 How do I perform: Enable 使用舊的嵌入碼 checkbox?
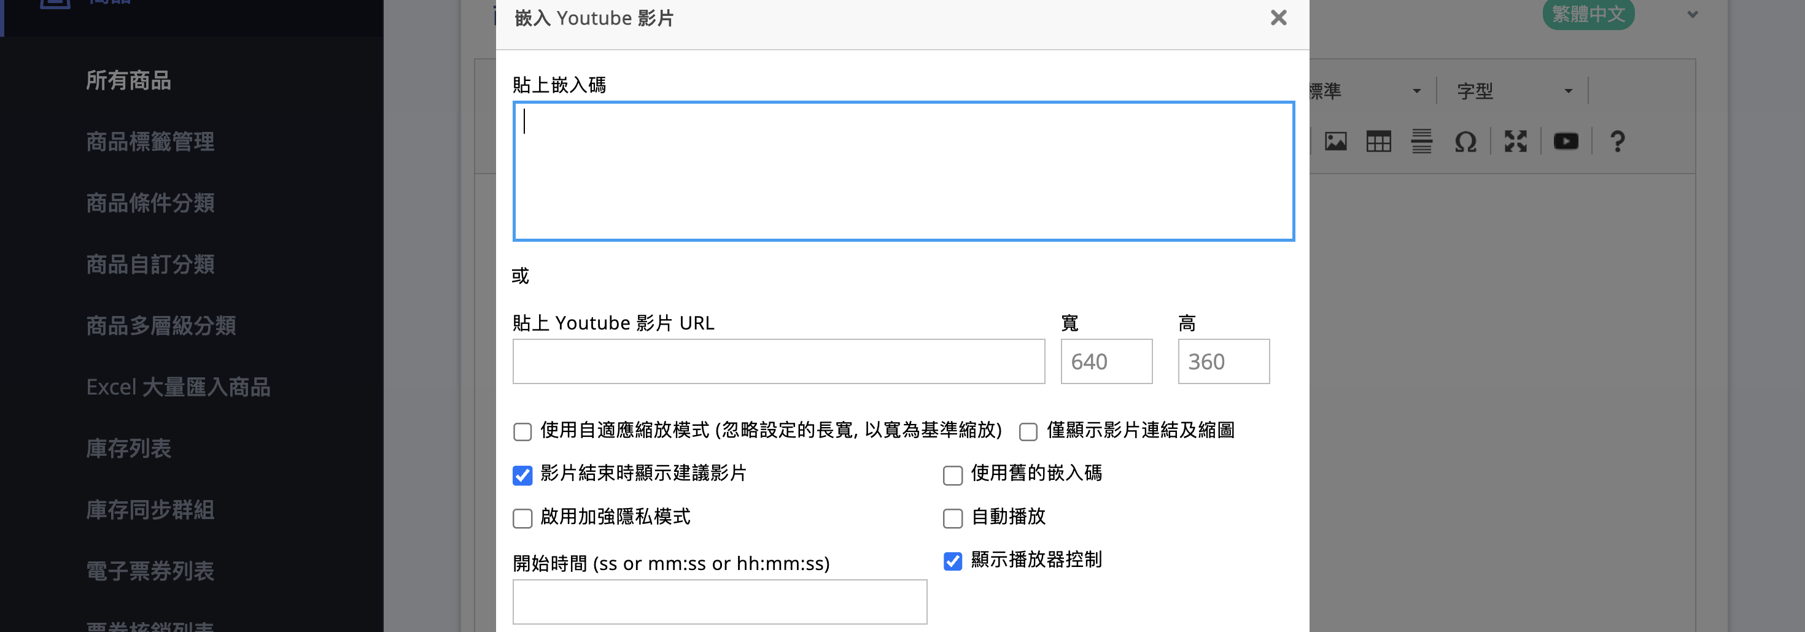coord(953,475)
